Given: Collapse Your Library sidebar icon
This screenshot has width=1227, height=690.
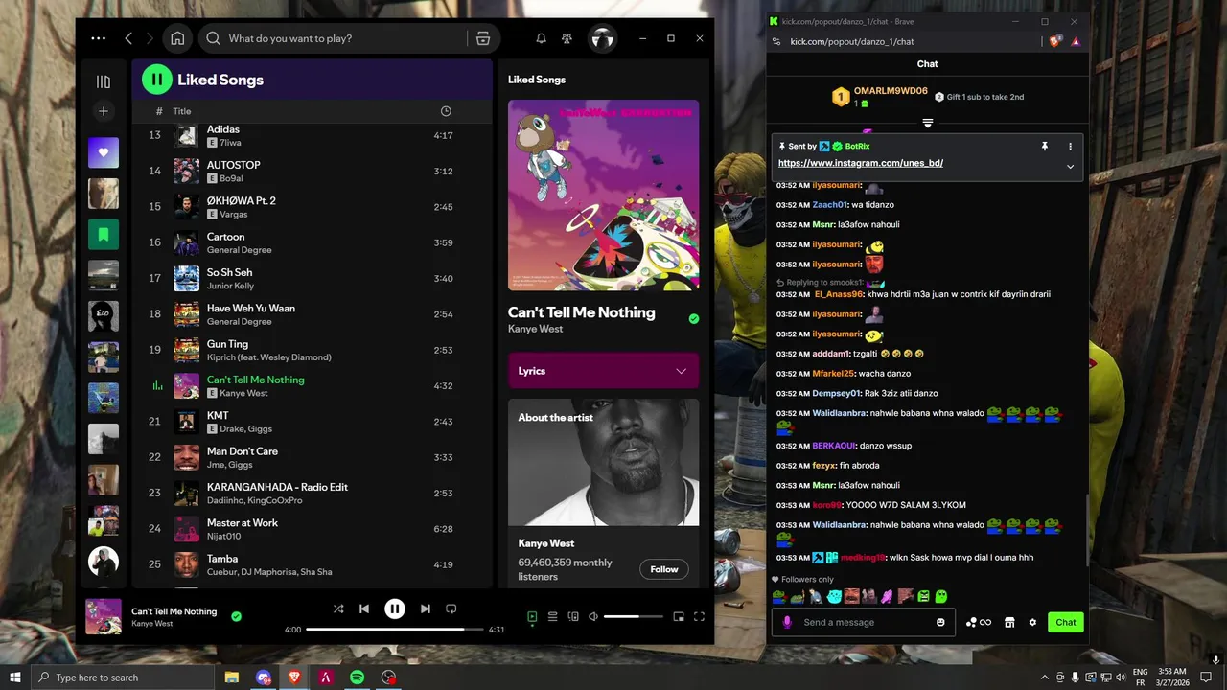Looking at the screenshot, I should click(x=104, y=81).
